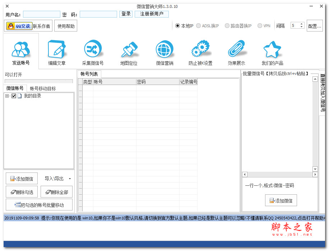Click into the 间隔 number field

pyautogui.click(x=295, y=25)
